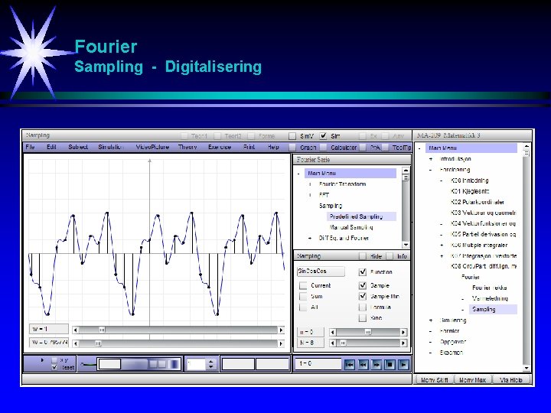
Task: Click the Meny Skift button
Action: pos(435,380)
